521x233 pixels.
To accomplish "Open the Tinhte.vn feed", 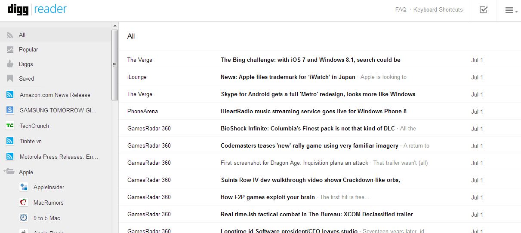I will point(31,141).
